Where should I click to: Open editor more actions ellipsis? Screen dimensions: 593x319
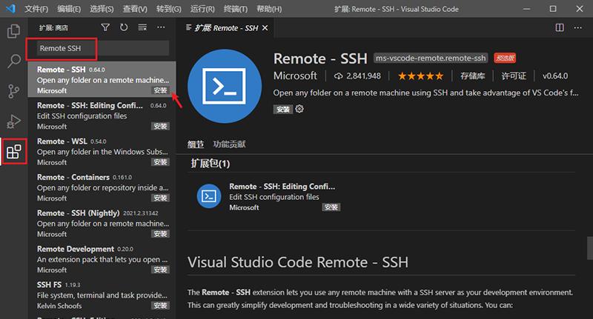578,27
